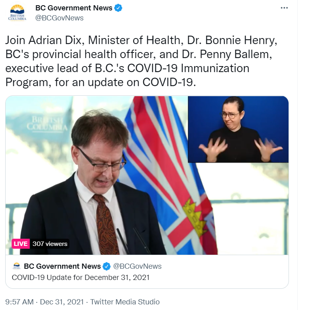
Task: Open the BC Government News profile name
Action: point(74,8)
